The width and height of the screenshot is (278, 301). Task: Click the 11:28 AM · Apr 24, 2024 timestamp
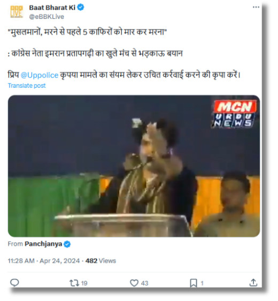click(44, 261)
